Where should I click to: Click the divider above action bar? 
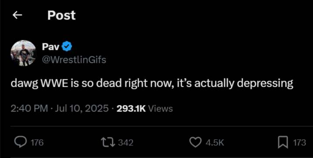162,126
